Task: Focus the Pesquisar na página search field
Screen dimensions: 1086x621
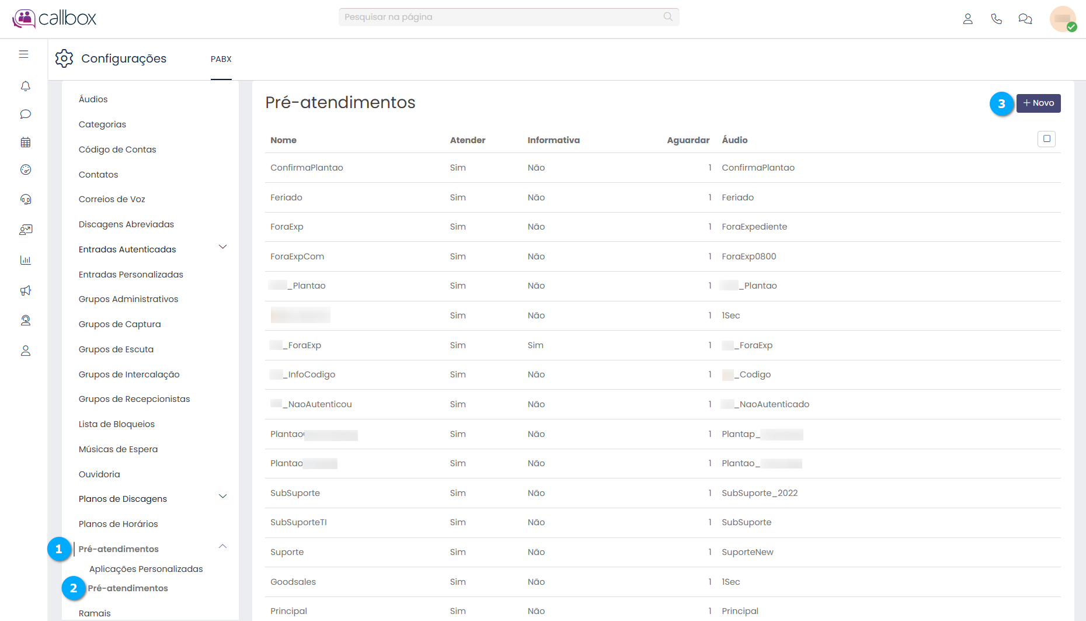Action: coord(502,17)
